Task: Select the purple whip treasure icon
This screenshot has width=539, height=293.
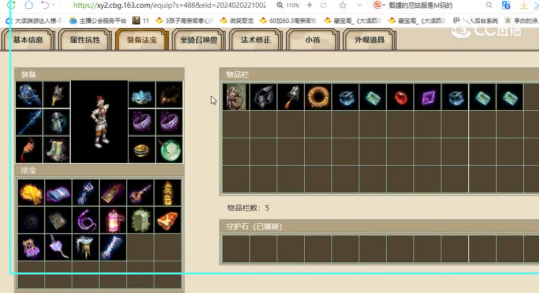Action: pos(86,220)
